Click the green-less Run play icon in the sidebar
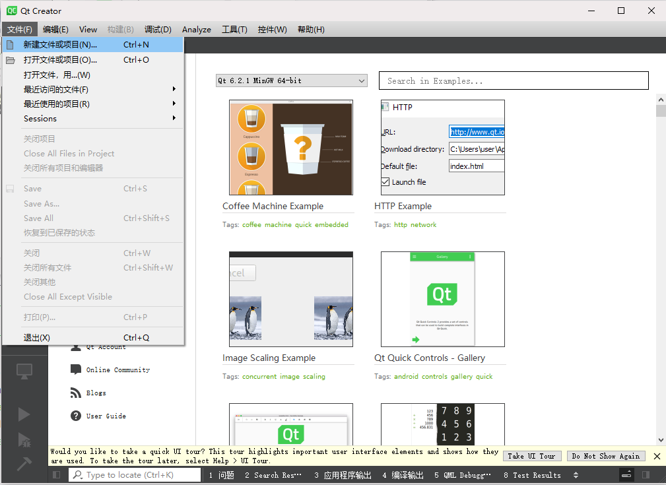This screenshot has height=485, width=666. [x=24, y=414]
